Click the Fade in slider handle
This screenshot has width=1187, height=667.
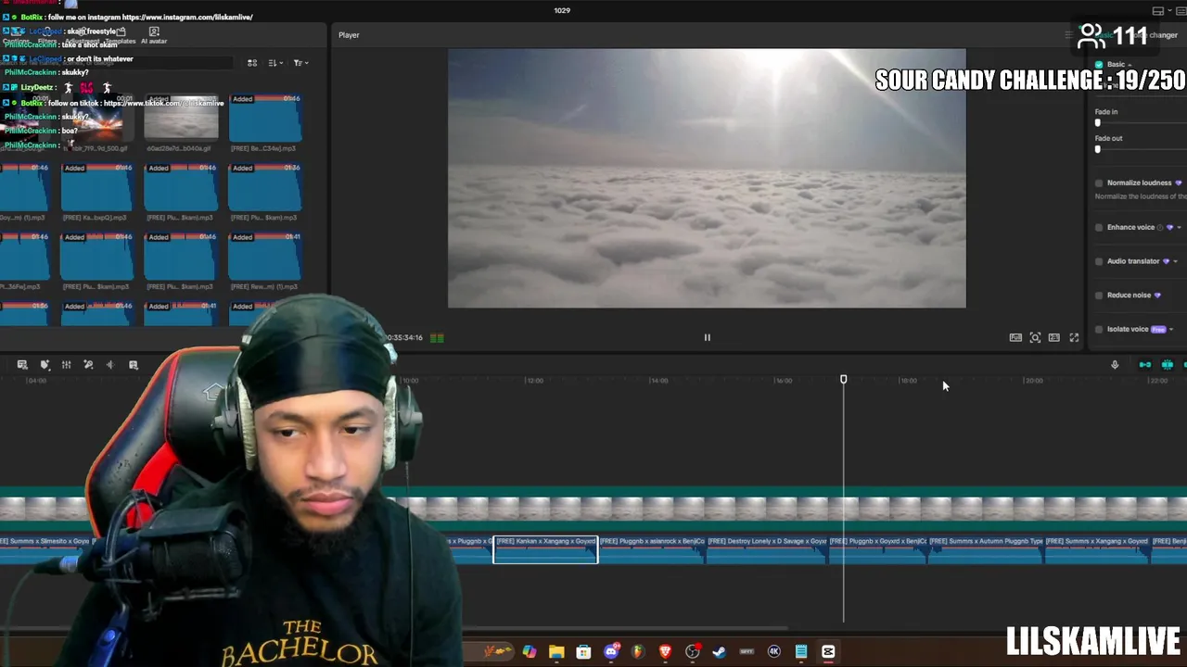click(x=1098, y=123)
